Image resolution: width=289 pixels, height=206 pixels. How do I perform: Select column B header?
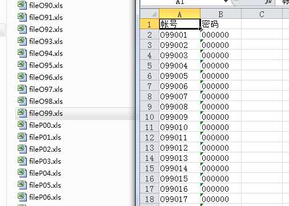[221, 14]
